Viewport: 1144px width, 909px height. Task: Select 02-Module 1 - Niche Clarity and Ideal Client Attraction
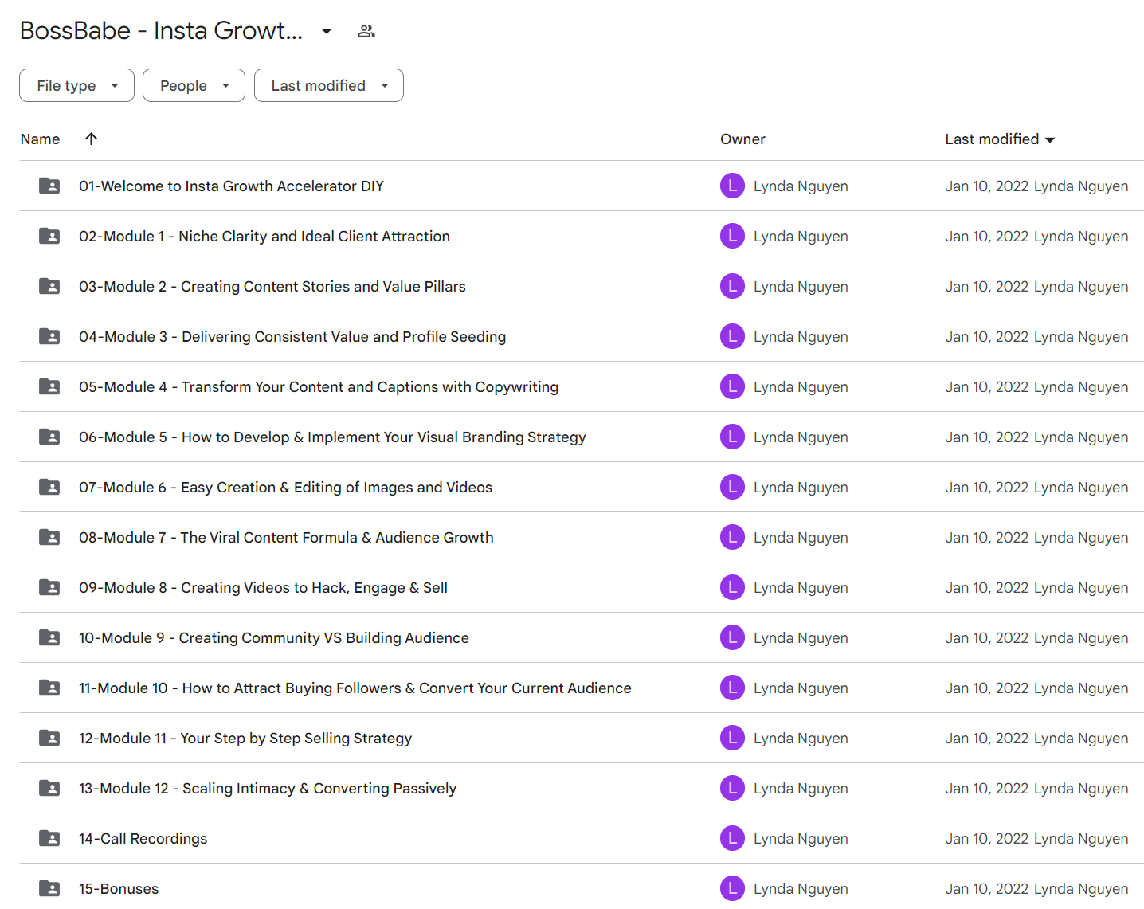(x=264, y=236)
